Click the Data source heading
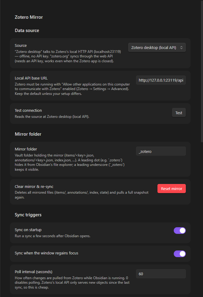The height and width of the screenshot is (297, 203). coord(27,31)
